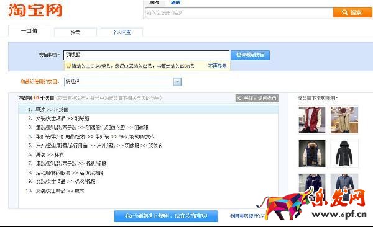Image resolution: width=373 pixels, height=227 pixels.
Task: Open the recently used categories dropdown
Action: point(122,82)
